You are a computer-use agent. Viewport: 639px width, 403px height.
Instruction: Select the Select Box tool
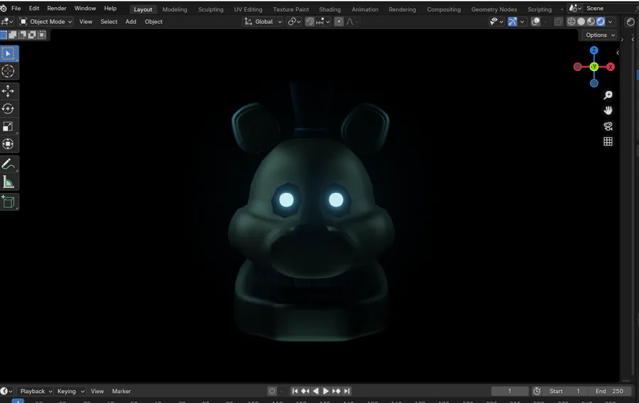[8, 53]
